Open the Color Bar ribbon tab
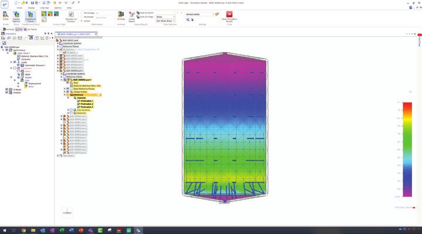 [44, 8]
